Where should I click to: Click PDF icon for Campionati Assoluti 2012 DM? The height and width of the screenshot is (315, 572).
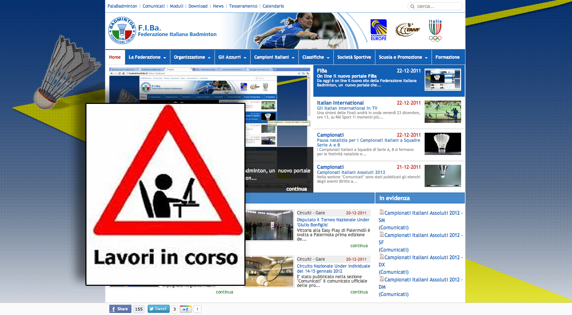pyautogui.click(x=382, y=279)
